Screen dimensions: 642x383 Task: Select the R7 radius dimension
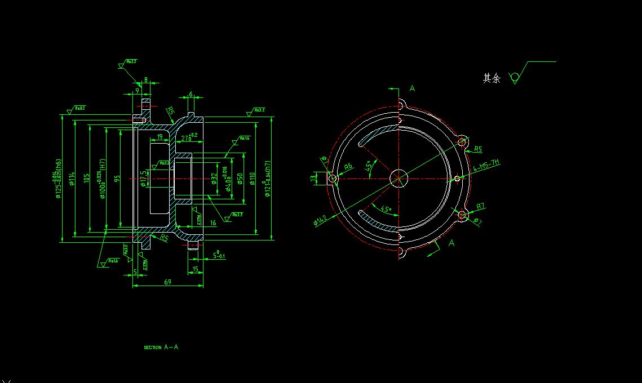pos(481,206)
